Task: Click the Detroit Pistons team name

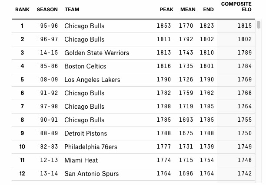Action: coord(86,133)
